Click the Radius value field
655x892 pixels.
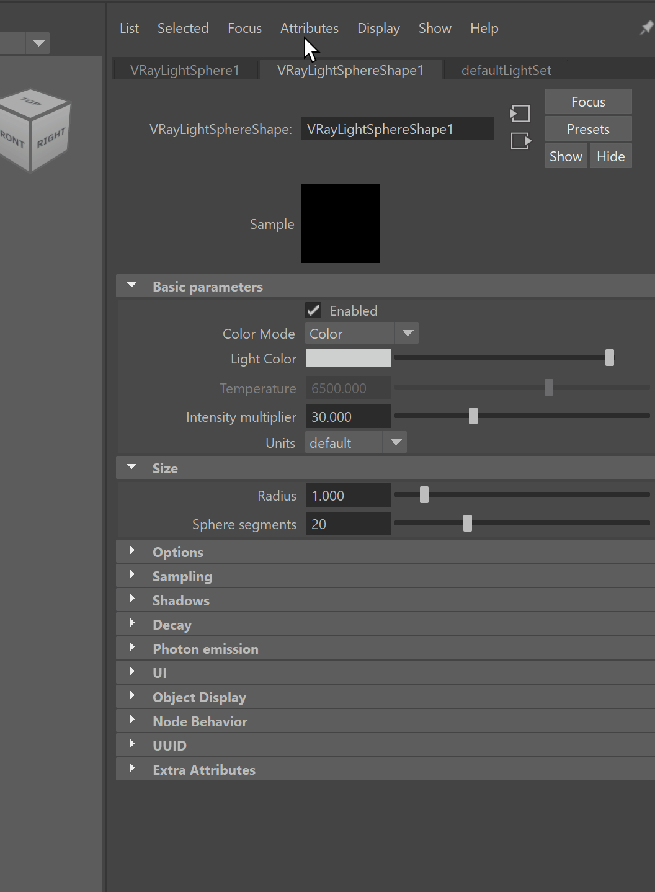[x=349, y=496]
